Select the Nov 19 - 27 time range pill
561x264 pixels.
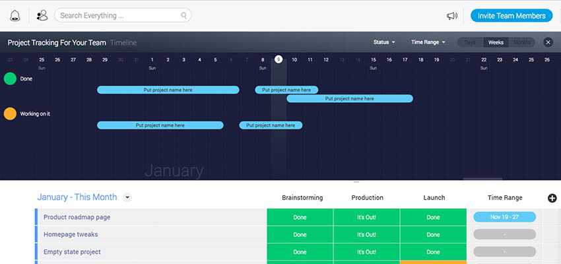pyautogui.click(x=504, y=216)
